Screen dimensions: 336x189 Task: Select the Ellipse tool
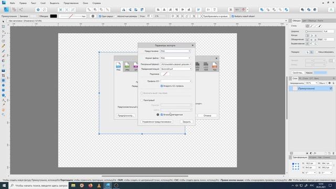tap(3, 85)
